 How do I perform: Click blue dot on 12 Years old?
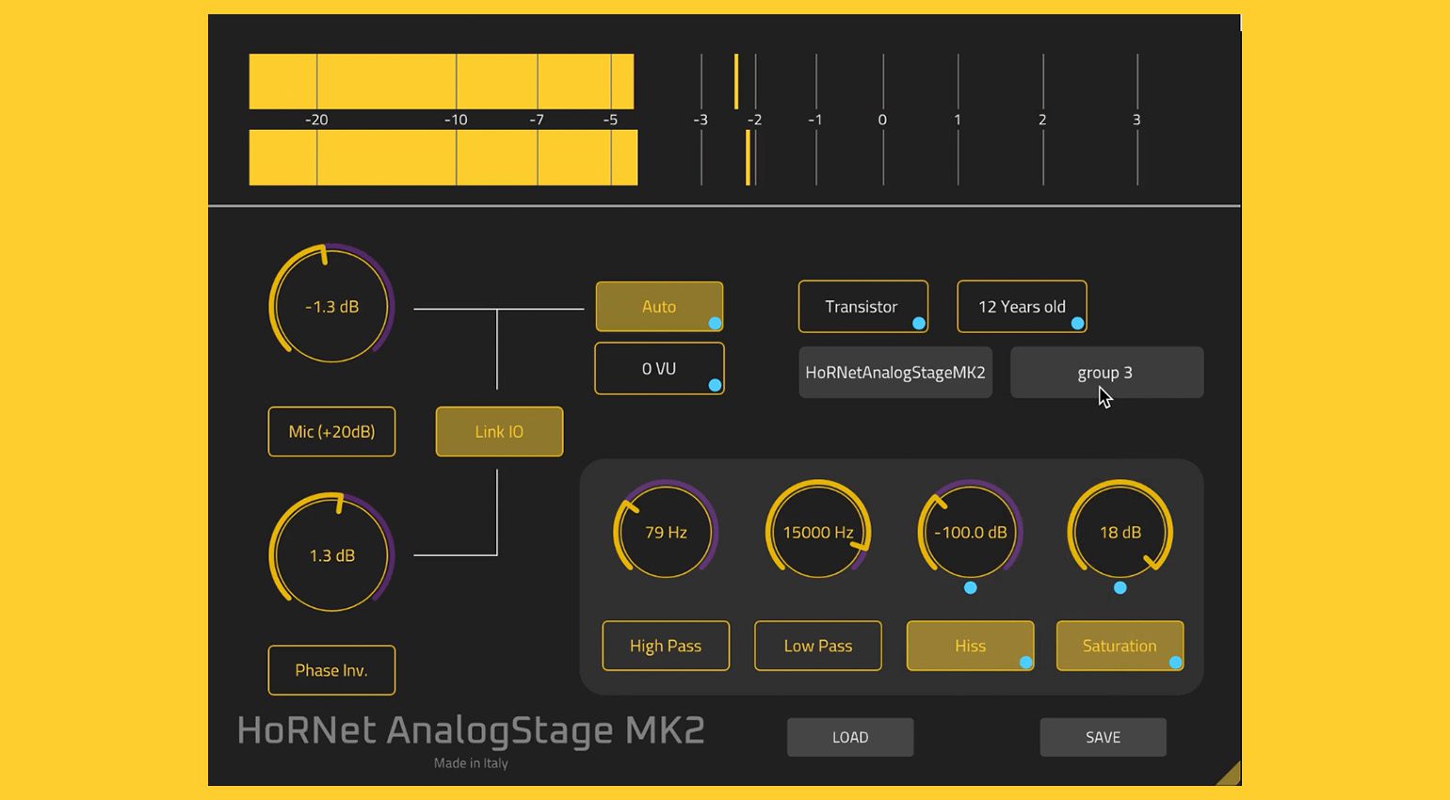tap(1077, 324)
